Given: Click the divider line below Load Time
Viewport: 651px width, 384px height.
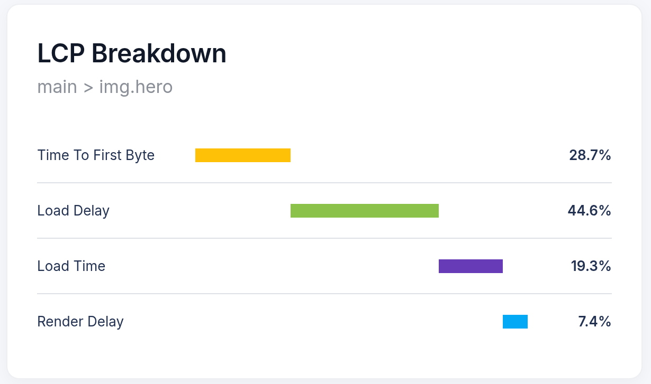Looking at the screenshot, I should click(324, 294).
